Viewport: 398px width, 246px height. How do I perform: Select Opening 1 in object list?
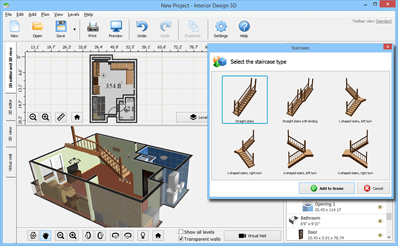coord(336,207)
